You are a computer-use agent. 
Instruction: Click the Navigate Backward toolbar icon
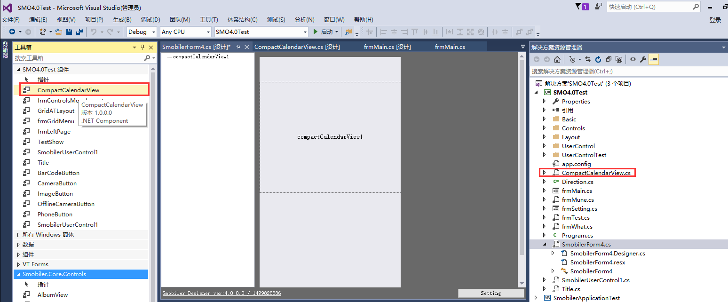[x=12, y=32]
